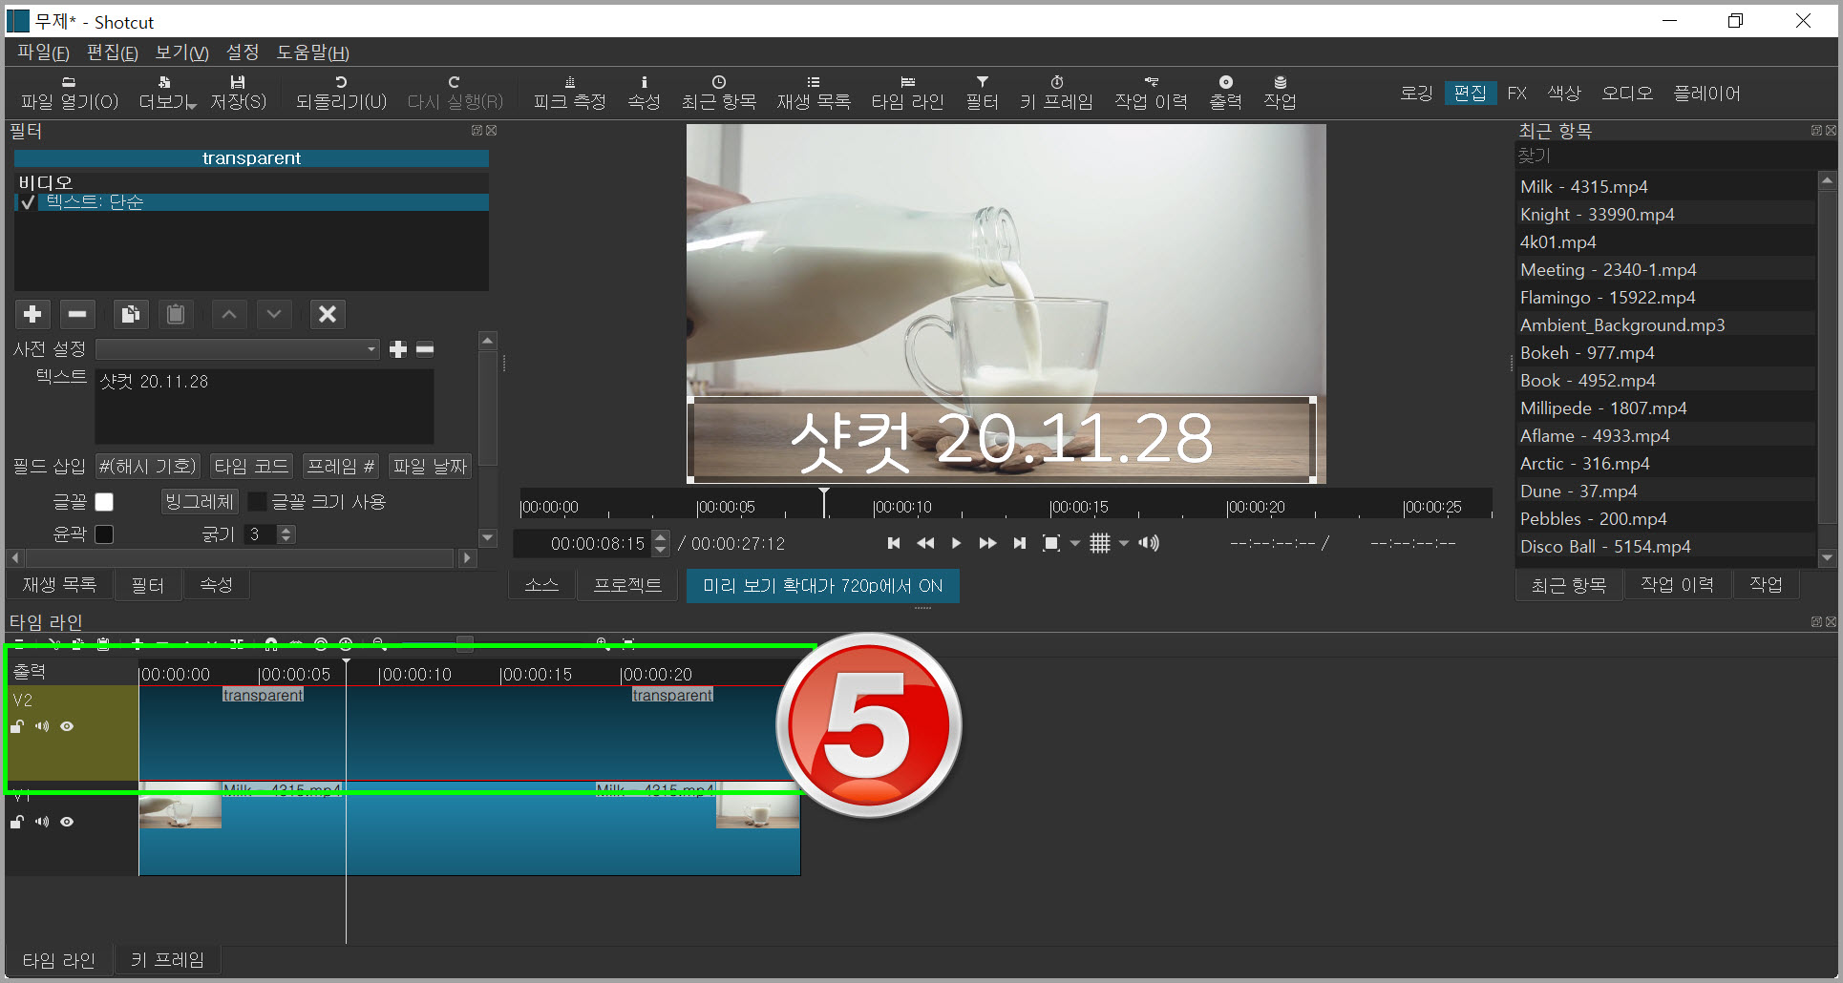Expand the player grid options dropdown arrow

tap(1124, 543)
